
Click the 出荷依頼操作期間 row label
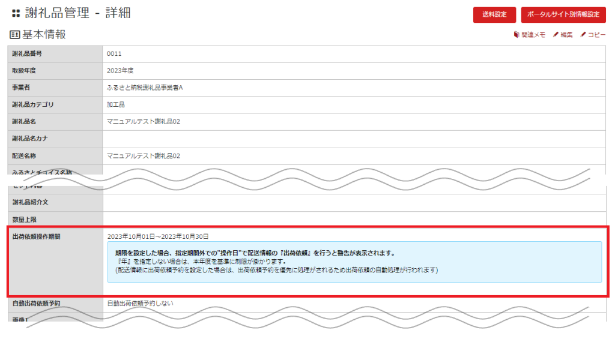[37, 236]
